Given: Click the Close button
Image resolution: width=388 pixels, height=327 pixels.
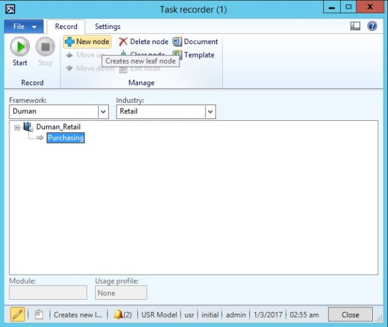Looking at the screenshot, I should pos(350,314).
